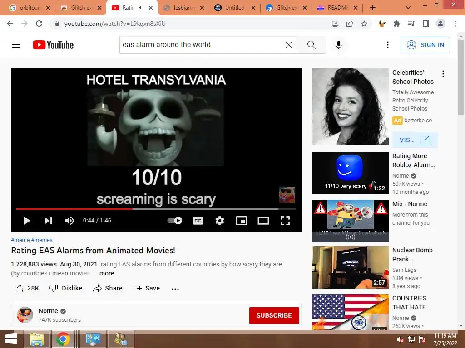
Task: Click page scrollbar thumb
Action: (x=461, y=77)
